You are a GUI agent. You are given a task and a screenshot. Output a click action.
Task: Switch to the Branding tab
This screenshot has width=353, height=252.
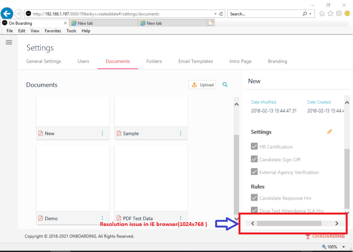(277, 61)
